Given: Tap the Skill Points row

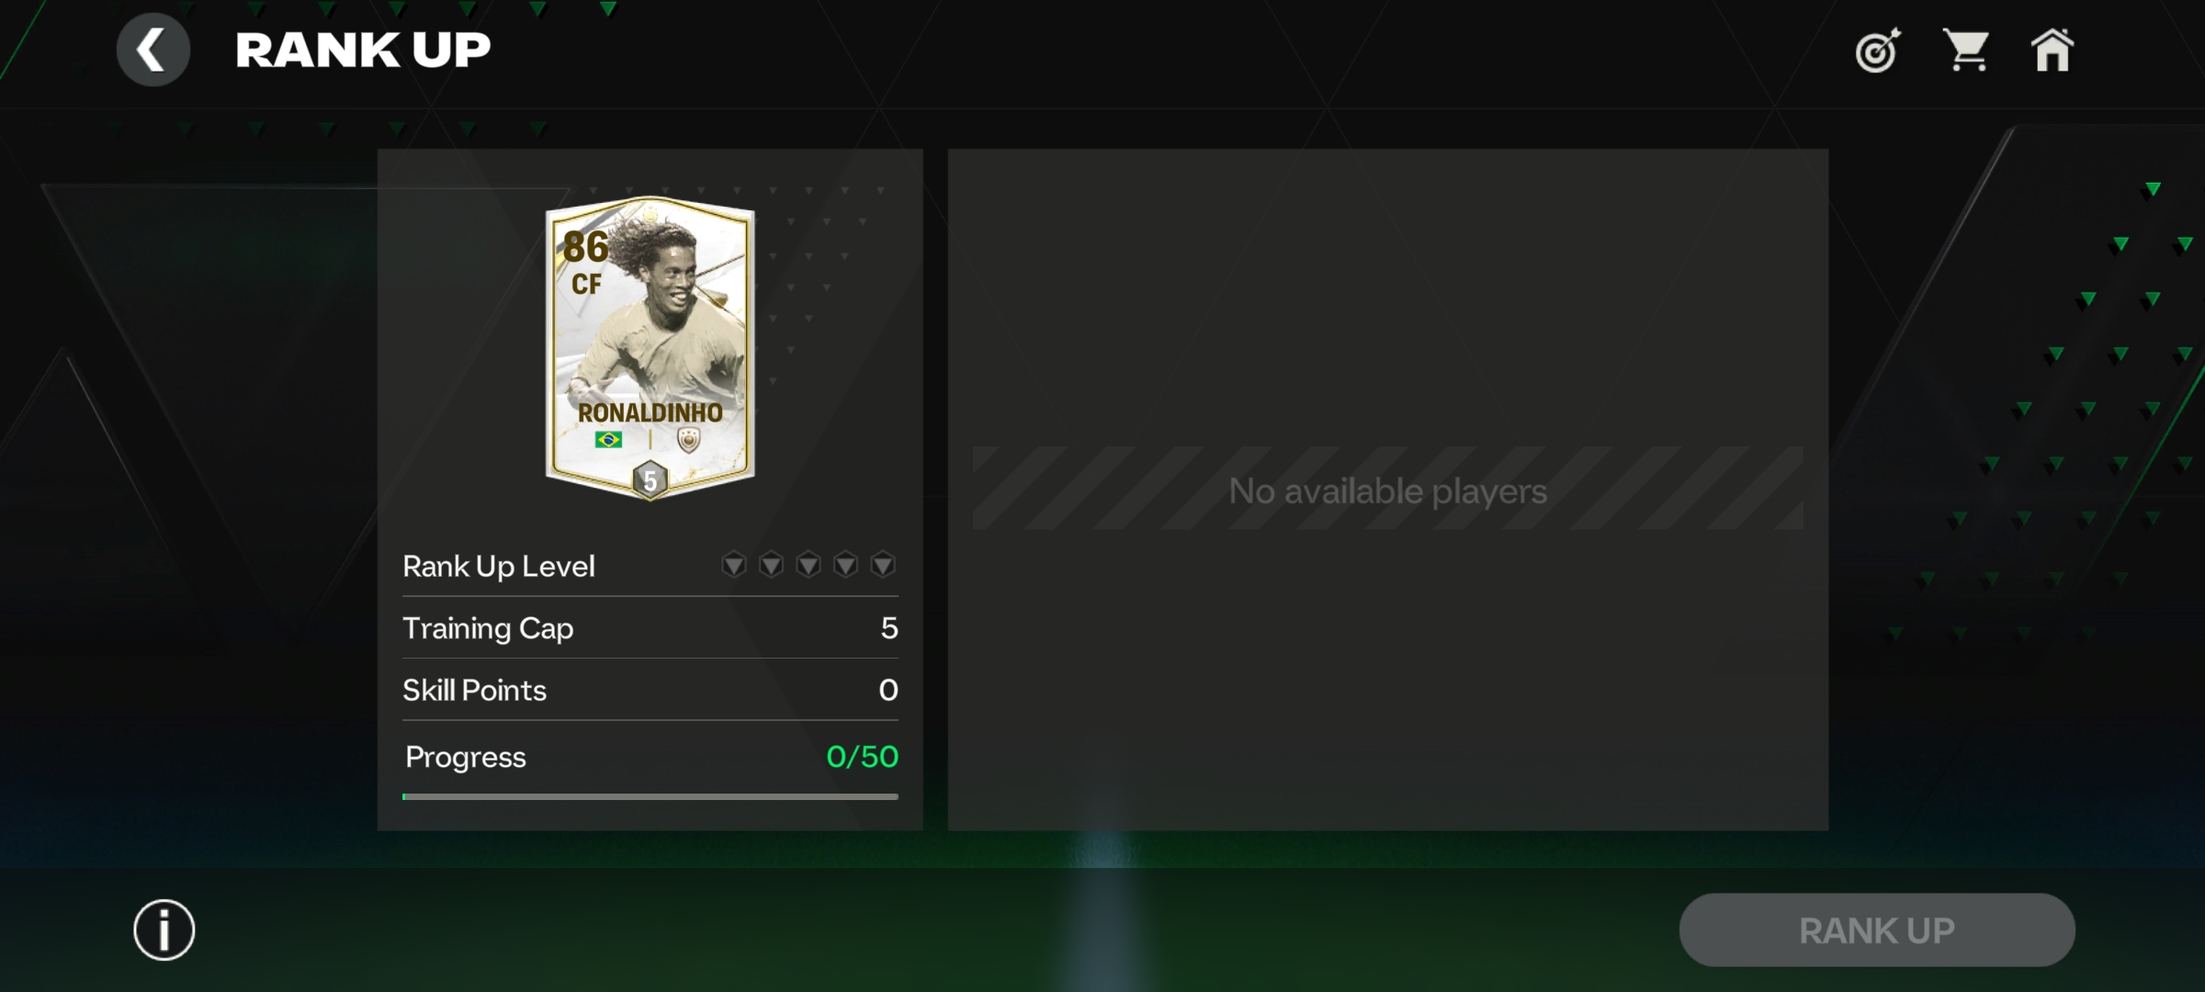Looking at the screenshot, I should click(x=650, y=690).
